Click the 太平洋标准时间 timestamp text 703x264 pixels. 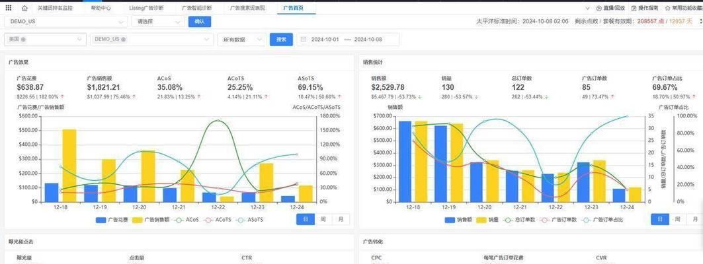(522, 22)
